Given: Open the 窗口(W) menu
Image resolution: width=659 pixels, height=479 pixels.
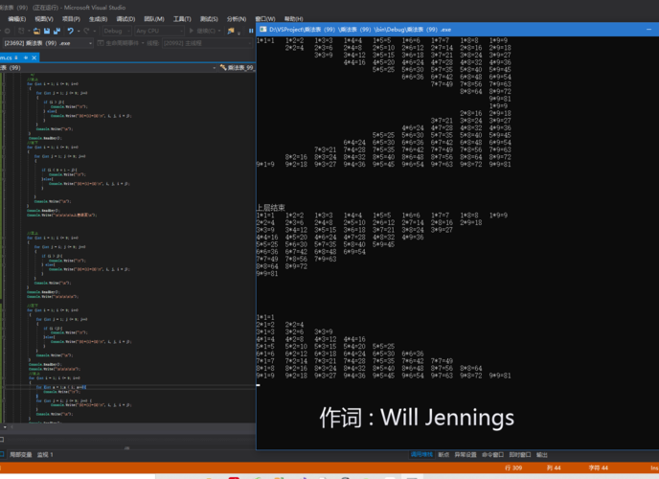Looking at the screenshot, I should (x=264, y=19).
